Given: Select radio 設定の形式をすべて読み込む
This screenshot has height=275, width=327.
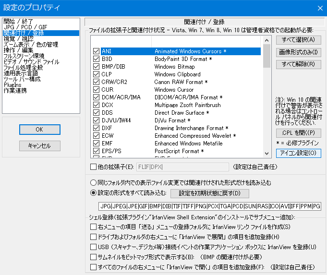Looking at the screenshot, I should 93,192.
